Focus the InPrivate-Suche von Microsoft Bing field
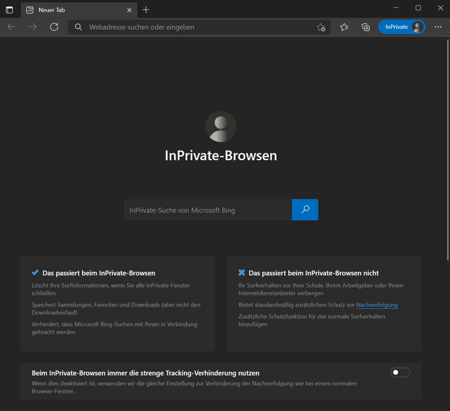 pos(208,210)
